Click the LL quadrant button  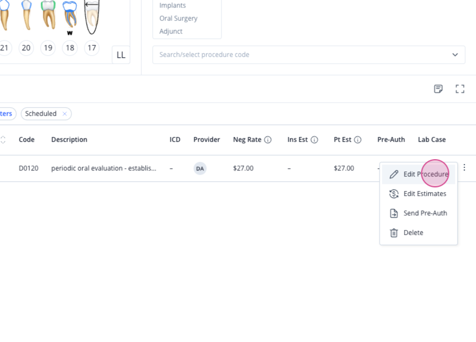121,55
